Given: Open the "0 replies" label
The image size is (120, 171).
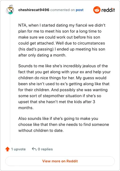Looking at the screenshot, I should click(x=45, y=149).
